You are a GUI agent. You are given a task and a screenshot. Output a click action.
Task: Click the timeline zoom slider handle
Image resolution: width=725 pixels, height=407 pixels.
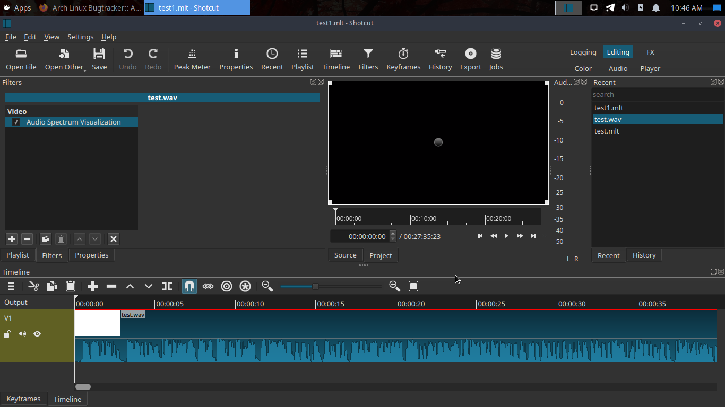point(315,286)
